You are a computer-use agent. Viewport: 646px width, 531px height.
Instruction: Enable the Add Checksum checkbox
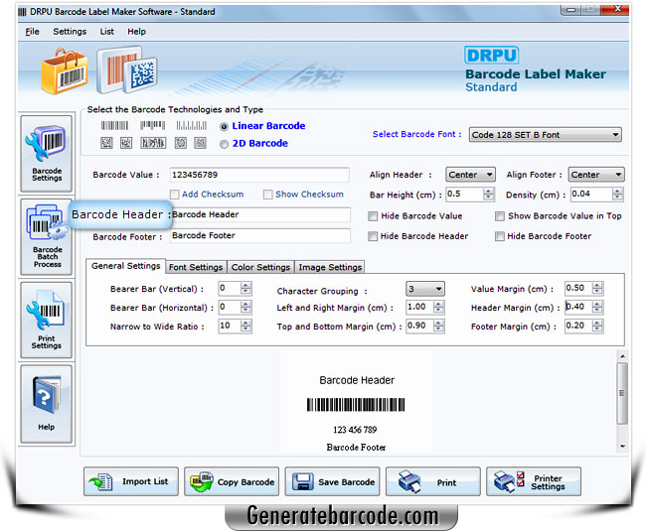175,195
